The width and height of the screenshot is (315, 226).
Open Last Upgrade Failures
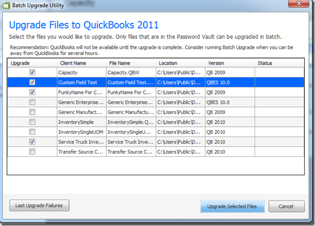click(x=40, y=205)
